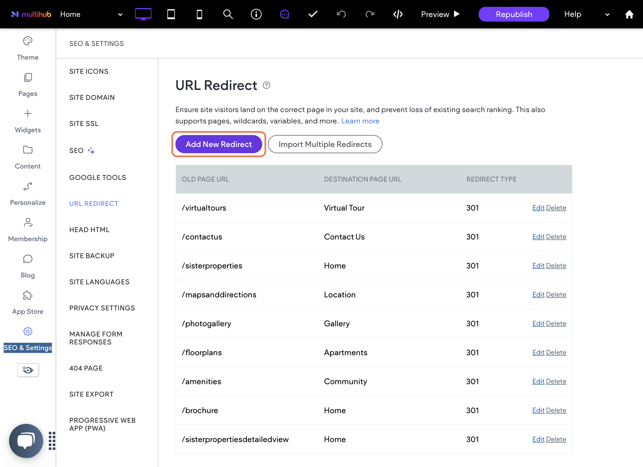This screenshot has width=643, height=467.
Task: Click Import Multiple Redirects button
Action: point(325,144)
